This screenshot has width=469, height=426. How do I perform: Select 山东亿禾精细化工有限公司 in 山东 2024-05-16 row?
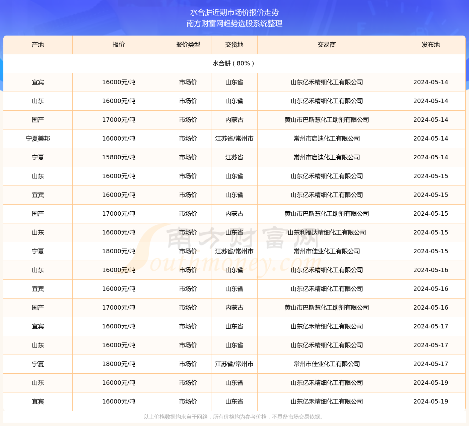327,270
